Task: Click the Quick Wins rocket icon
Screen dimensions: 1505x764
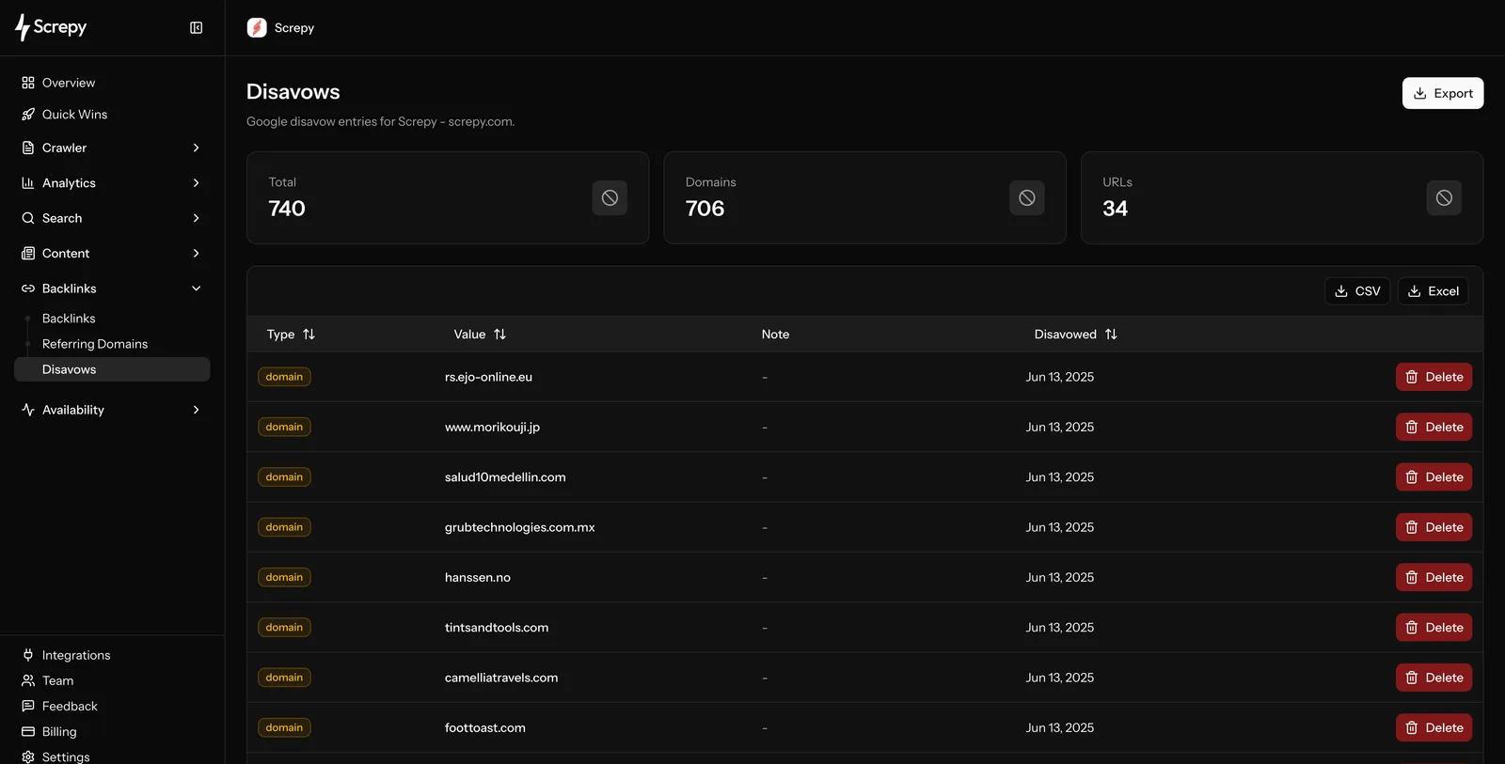Action: (x=28, y=115)
